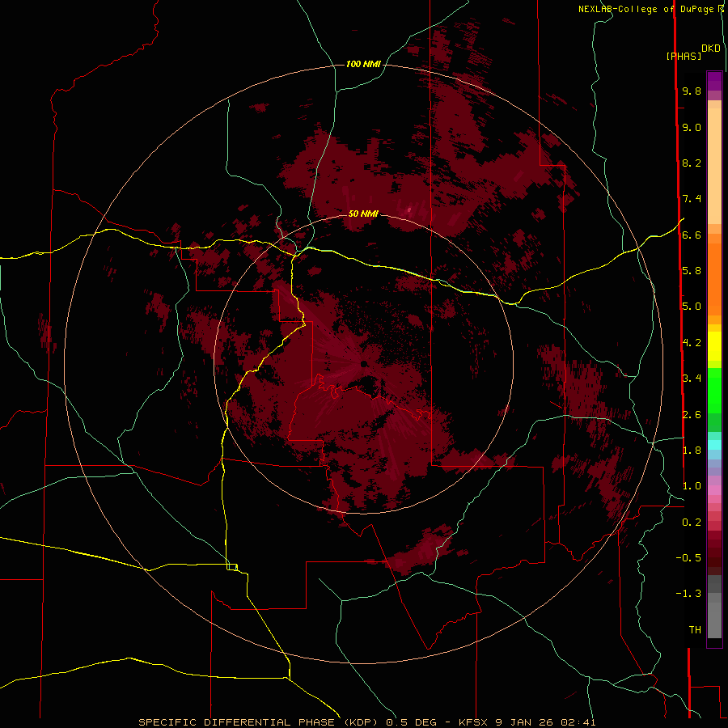Click the 100 NMI range ring label
This screenshot has width=728, height=728.
tap(363, 64)
